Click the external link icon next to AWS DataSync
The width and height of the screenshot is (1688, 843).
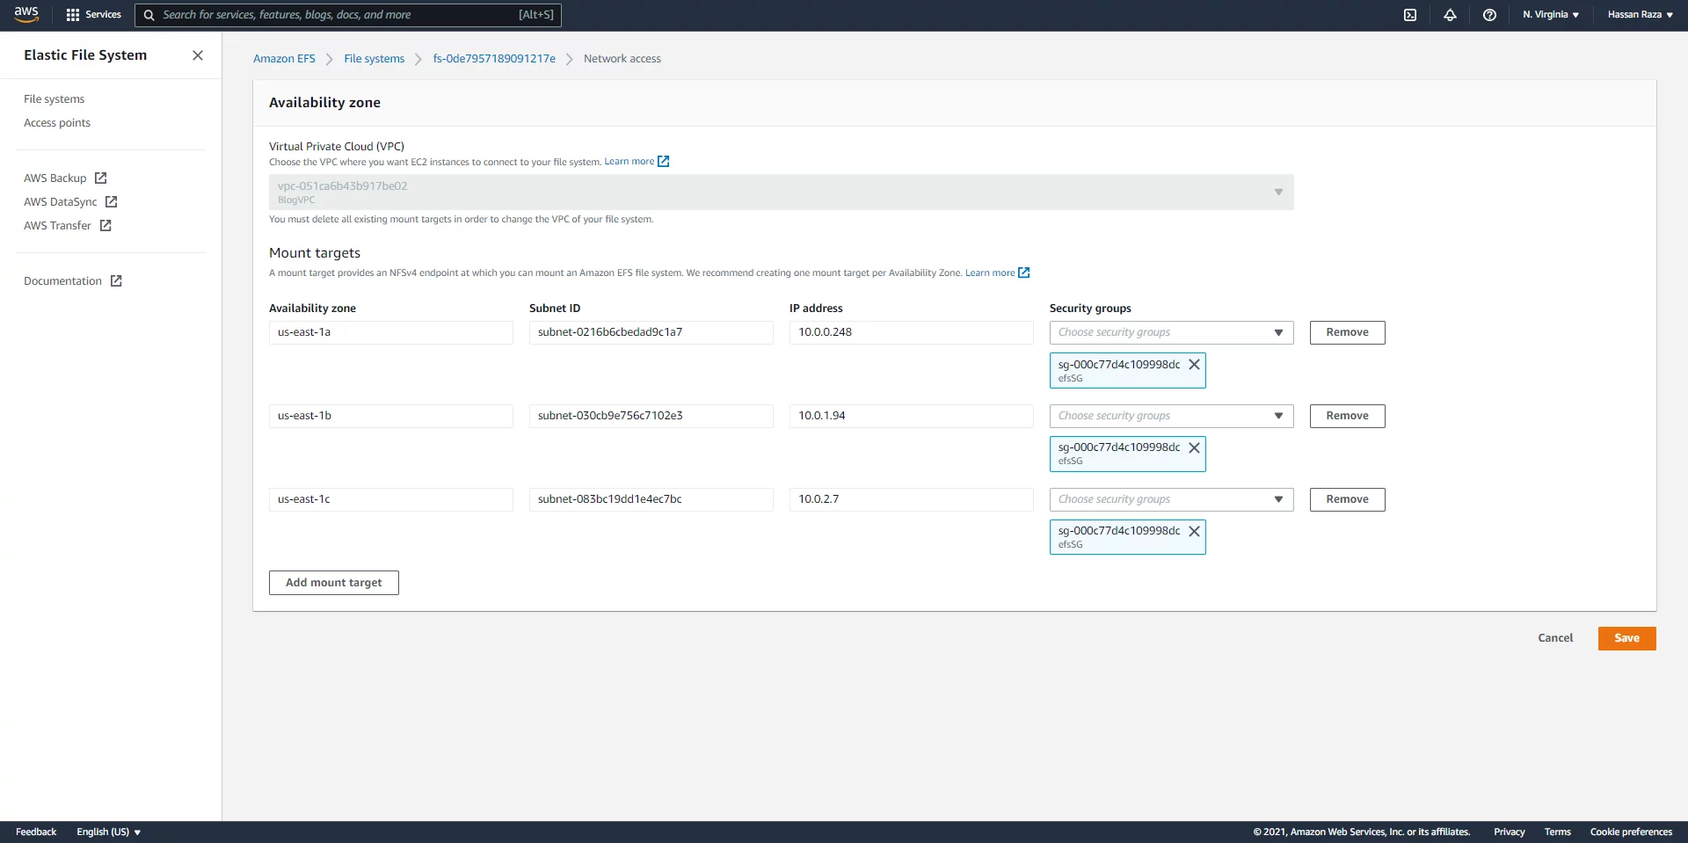coord(111,202)
